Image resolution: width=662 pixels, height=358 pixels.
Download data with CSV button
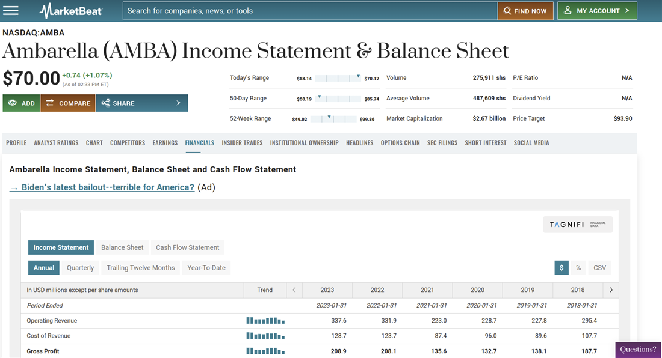point(600,268)
